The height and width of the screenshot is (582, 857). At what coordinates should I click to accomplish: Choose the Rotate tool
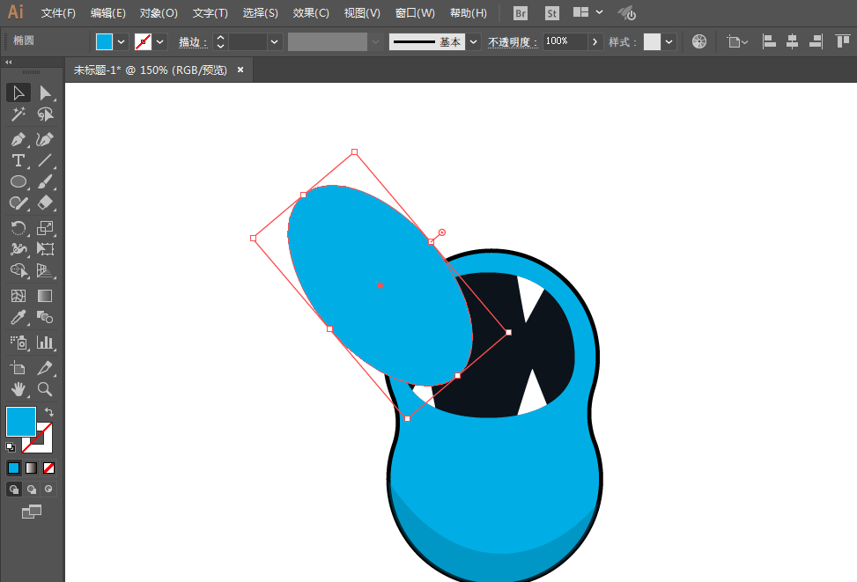click(18, 228)
